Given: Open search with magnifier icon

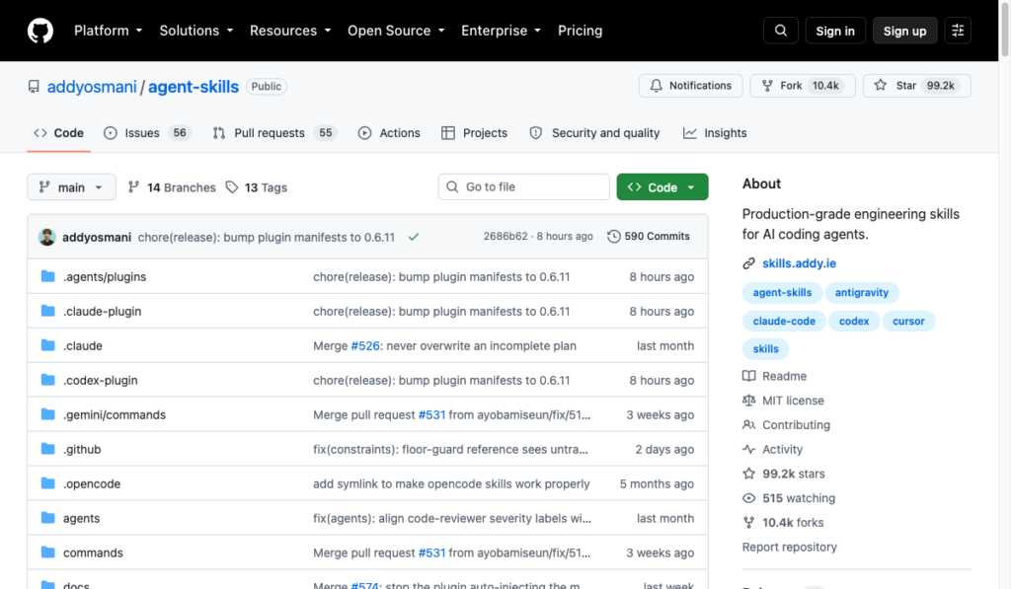Looking at the screenshot, I should click(x=780, y=31).
